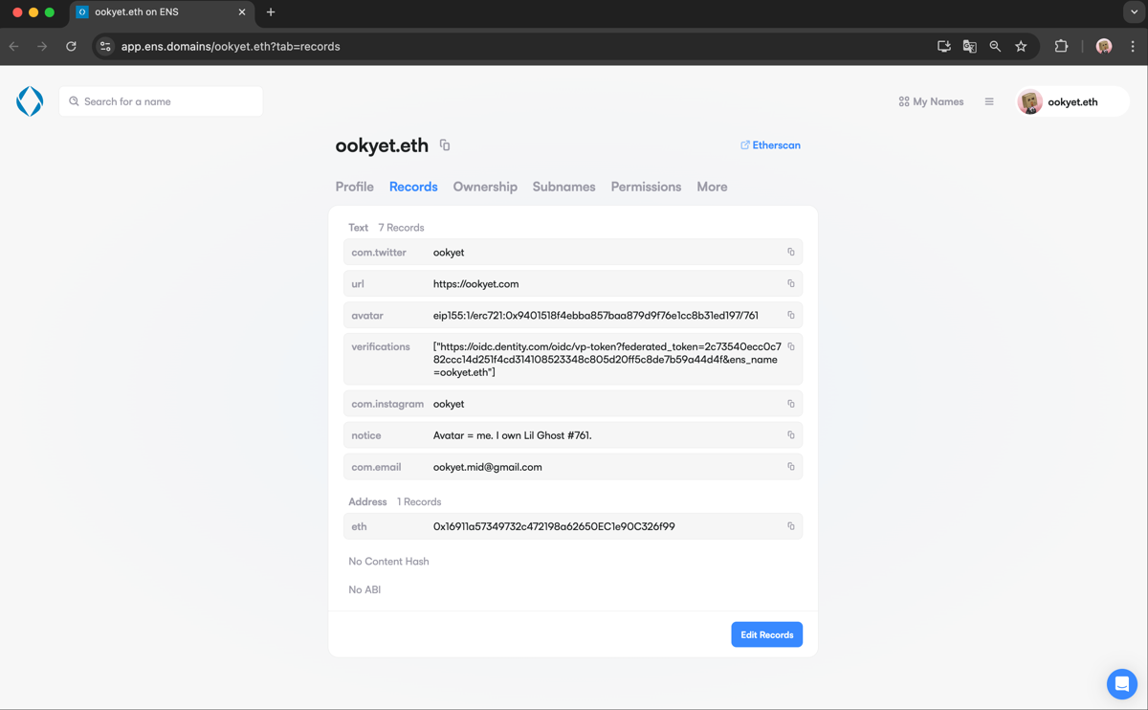This screenshot has width=1148, height=710.
Task: Switch to the Subnames tab
Action: [563, 187]
